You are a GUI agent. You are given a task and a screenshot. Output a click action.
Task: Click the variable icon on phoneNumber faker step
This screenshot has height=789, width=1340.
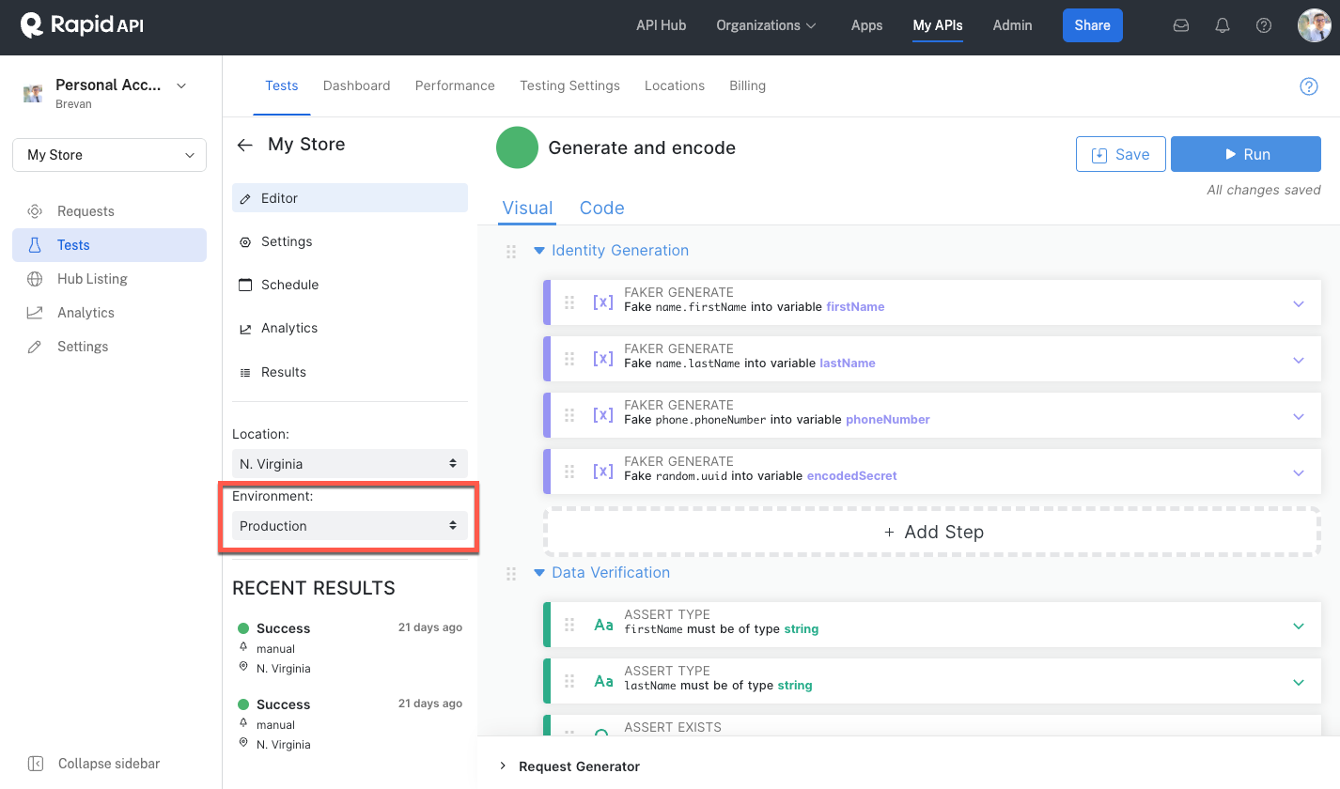[x=602, y=415]
